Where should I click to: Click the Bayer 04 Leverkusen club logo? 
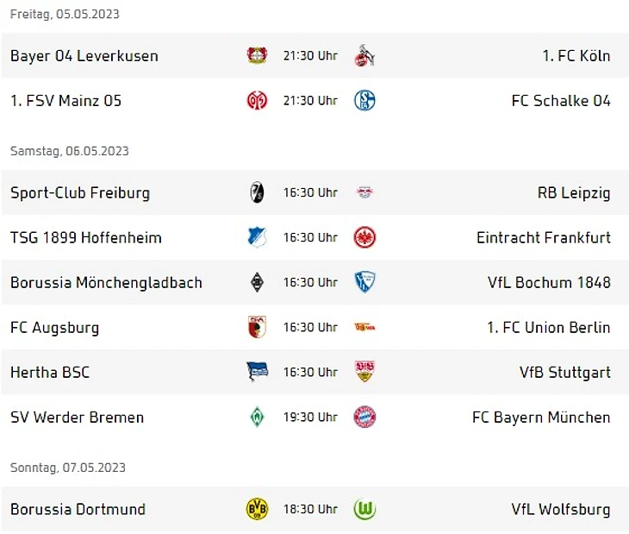pyautogui.click(x=257, y=55)
